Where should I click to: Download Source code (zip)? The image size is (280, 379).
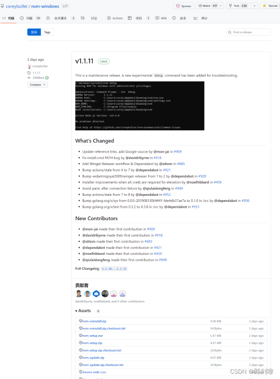pyautogui.click(x=94, y=372)
